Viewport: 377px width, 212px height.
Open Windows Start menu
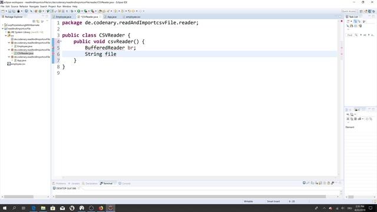(5, 208)
